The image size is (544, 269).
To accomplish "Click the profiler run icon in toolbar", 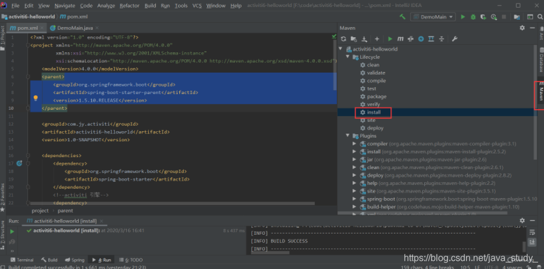I will [x=493, y=17].
